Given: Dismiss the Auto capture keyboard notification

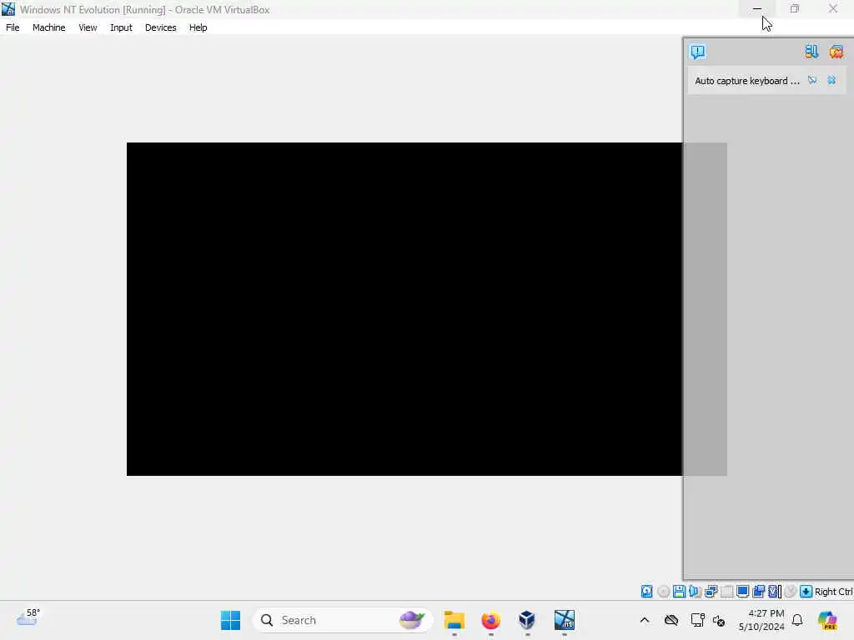Looking at the screenshot, I should coord(831,81).
